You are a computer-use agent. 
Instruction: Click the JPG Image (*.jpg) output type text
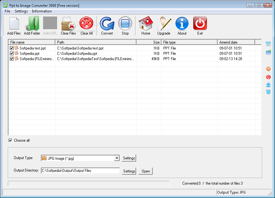coord(61,158)
